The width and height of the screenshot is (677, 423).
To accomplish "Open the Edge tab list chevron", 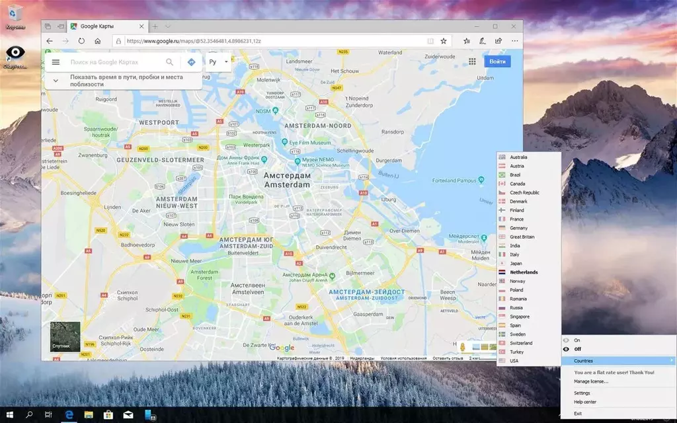I will coord(168,26).
